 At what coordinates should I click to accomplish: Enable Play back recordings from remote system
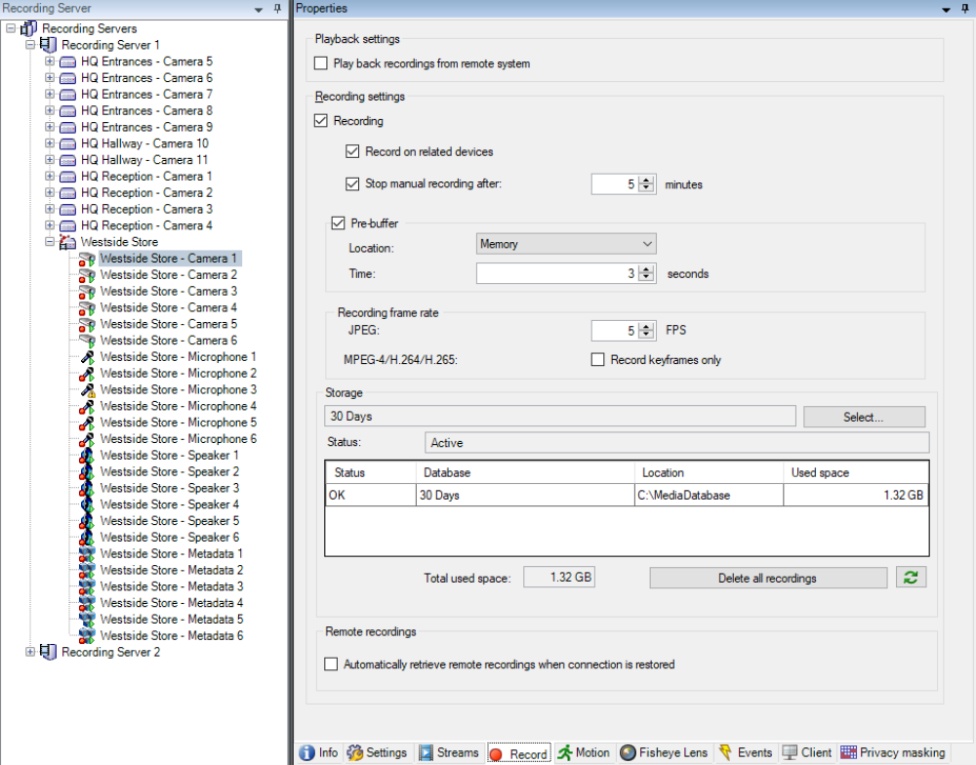pos(321,63)
